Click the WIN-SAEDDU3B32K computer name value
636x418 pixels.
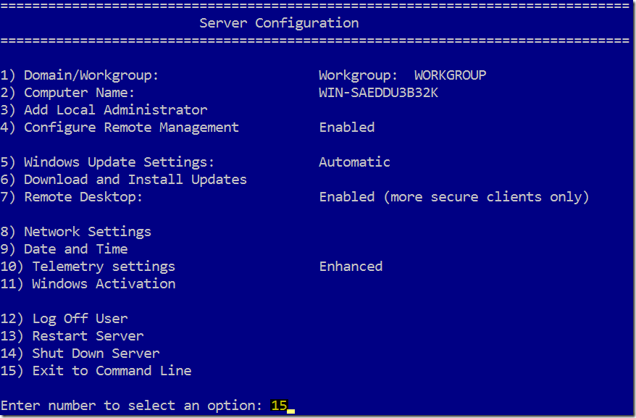(378, 93)
